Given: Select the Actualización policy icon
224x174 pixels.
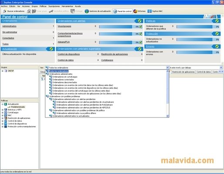Looking at the screenshot, I should [6, 104].
